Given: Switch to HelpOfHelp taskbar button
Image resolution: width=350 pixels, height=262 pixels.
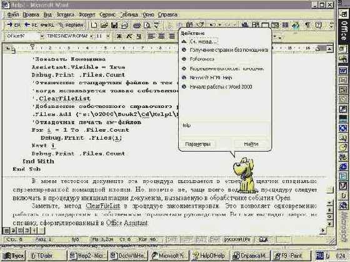Looking at the screenshot, I should 209,256.
